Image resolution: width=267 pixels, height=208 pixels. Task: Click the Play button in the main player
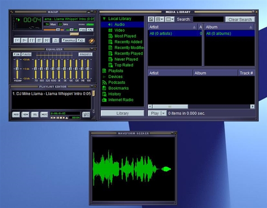pos(24,40)
